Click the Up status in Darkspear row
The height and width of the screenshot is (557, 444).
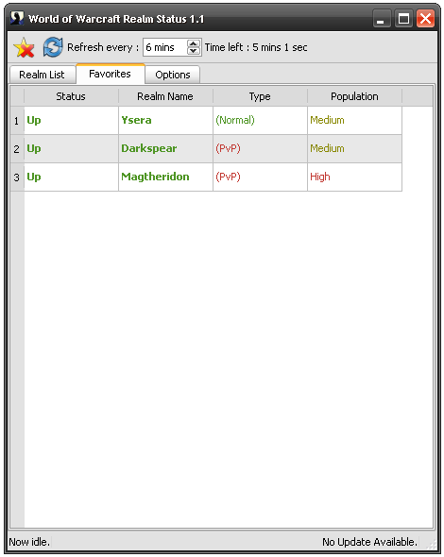pos(71,149)
